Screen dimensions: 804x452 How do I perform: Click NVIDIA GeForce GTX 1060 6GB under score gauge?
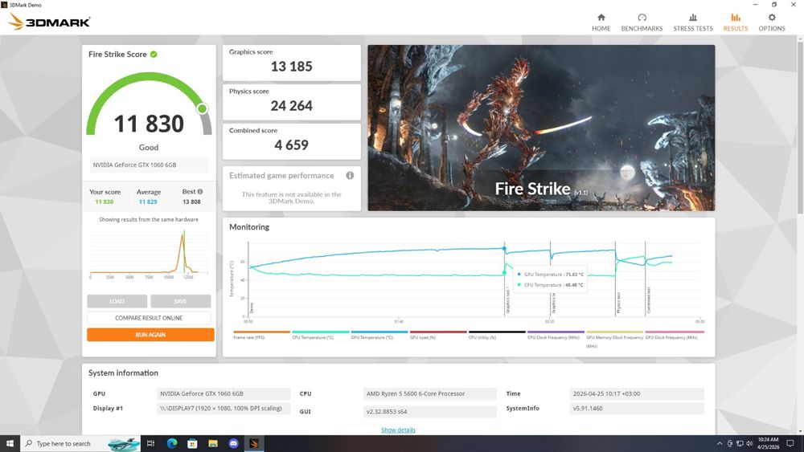(x=149, y=165)
